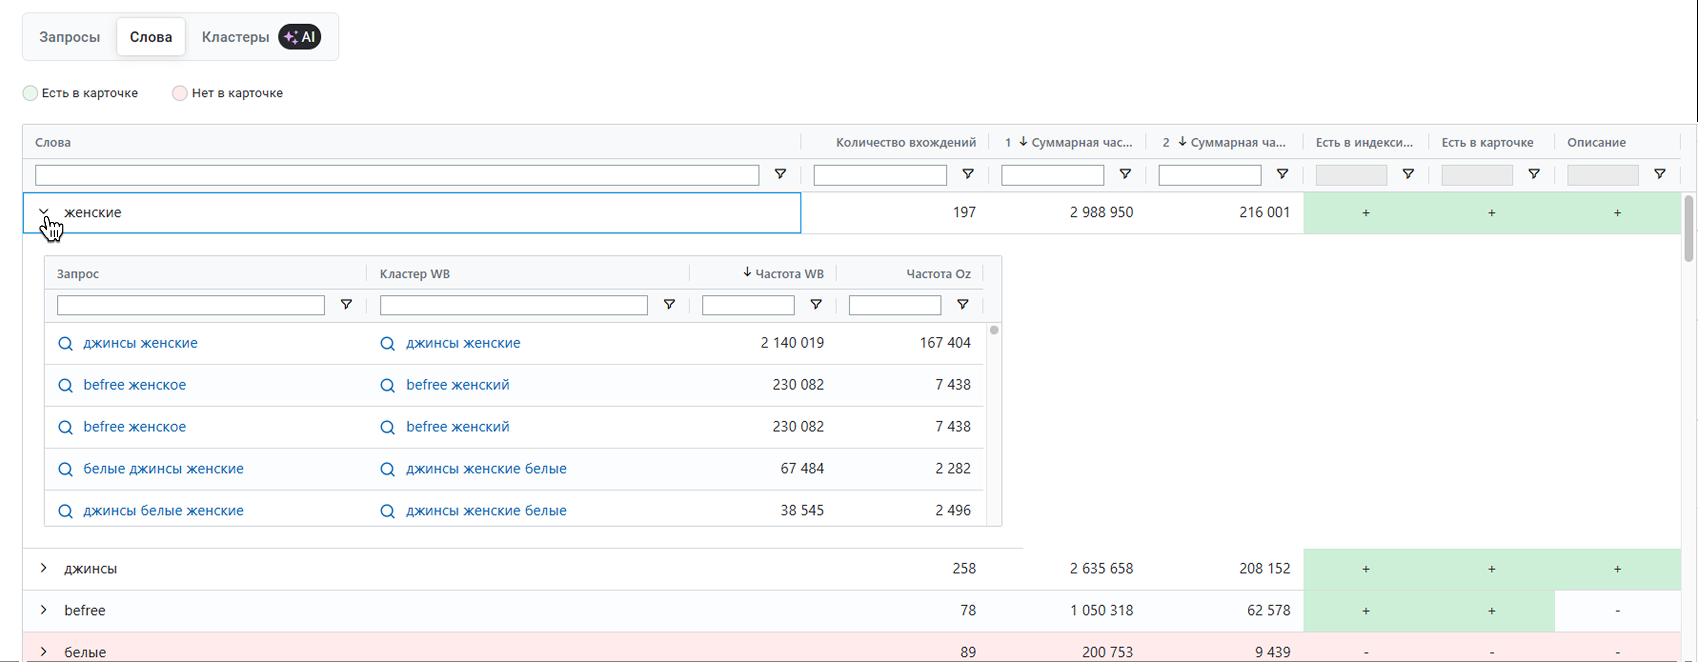Collapse the женские word row

(43, 212)
